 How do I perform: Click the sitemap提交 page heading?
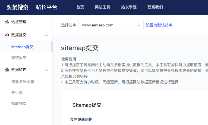pos(80,48)
